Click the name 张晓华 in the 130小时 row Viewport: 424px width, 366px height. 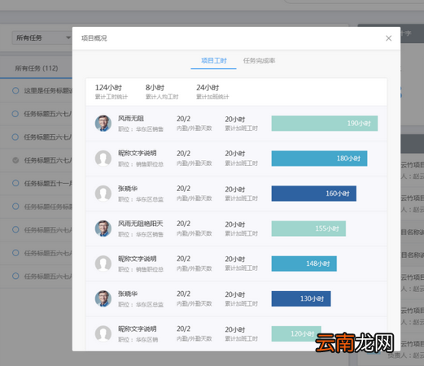pyautogui.click(x=128, y=294)
